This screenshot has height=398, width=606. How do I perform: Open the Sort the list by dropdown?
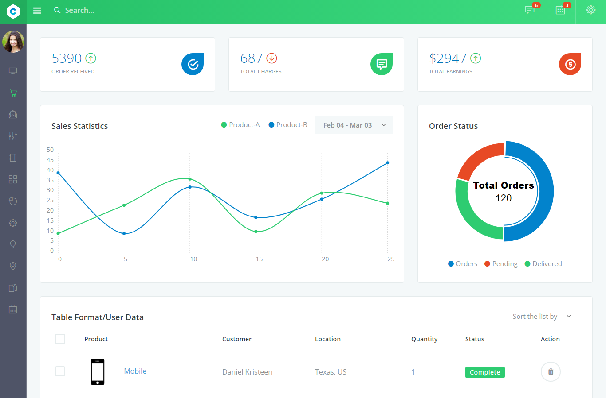541,317
